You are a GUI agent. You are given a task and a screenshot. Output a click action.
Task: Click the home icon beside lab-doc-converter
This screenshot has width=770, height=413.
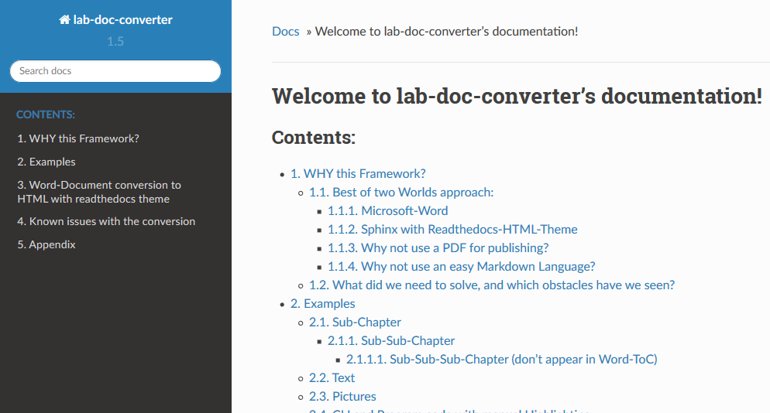pos(64,19)
